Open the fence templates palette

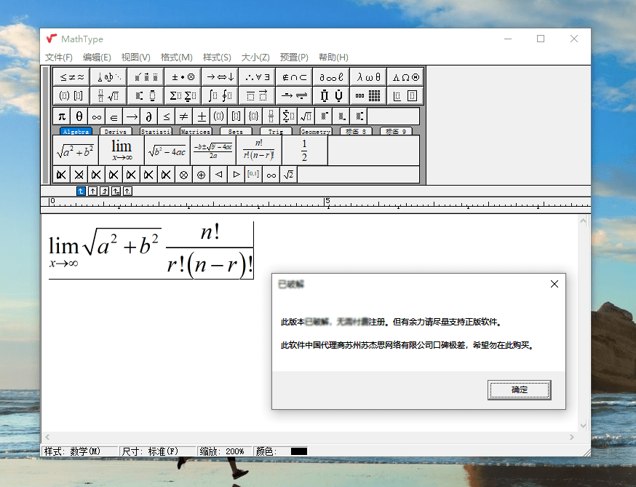pos(71,96)
